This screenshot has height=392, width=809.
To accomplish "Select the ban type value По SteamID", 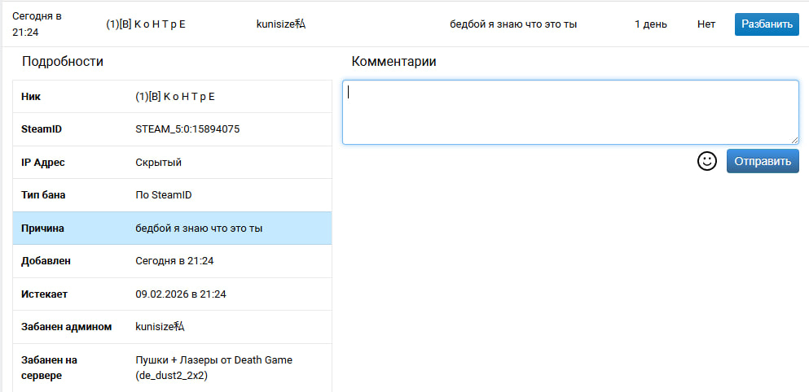I will coord(163,195).
